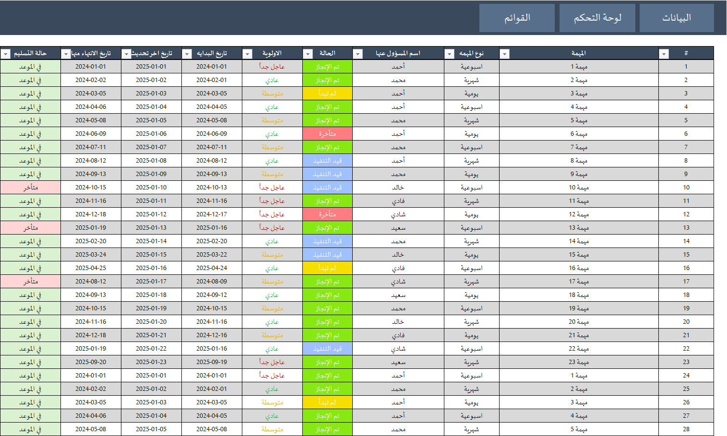Select the red متأخر status cell in row 6
This screenshot has height=436, width=727.
(x=327, y=134)
